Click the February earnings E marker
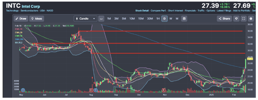The height and width of the screenshot is (100, 258). tap(232, 90)
